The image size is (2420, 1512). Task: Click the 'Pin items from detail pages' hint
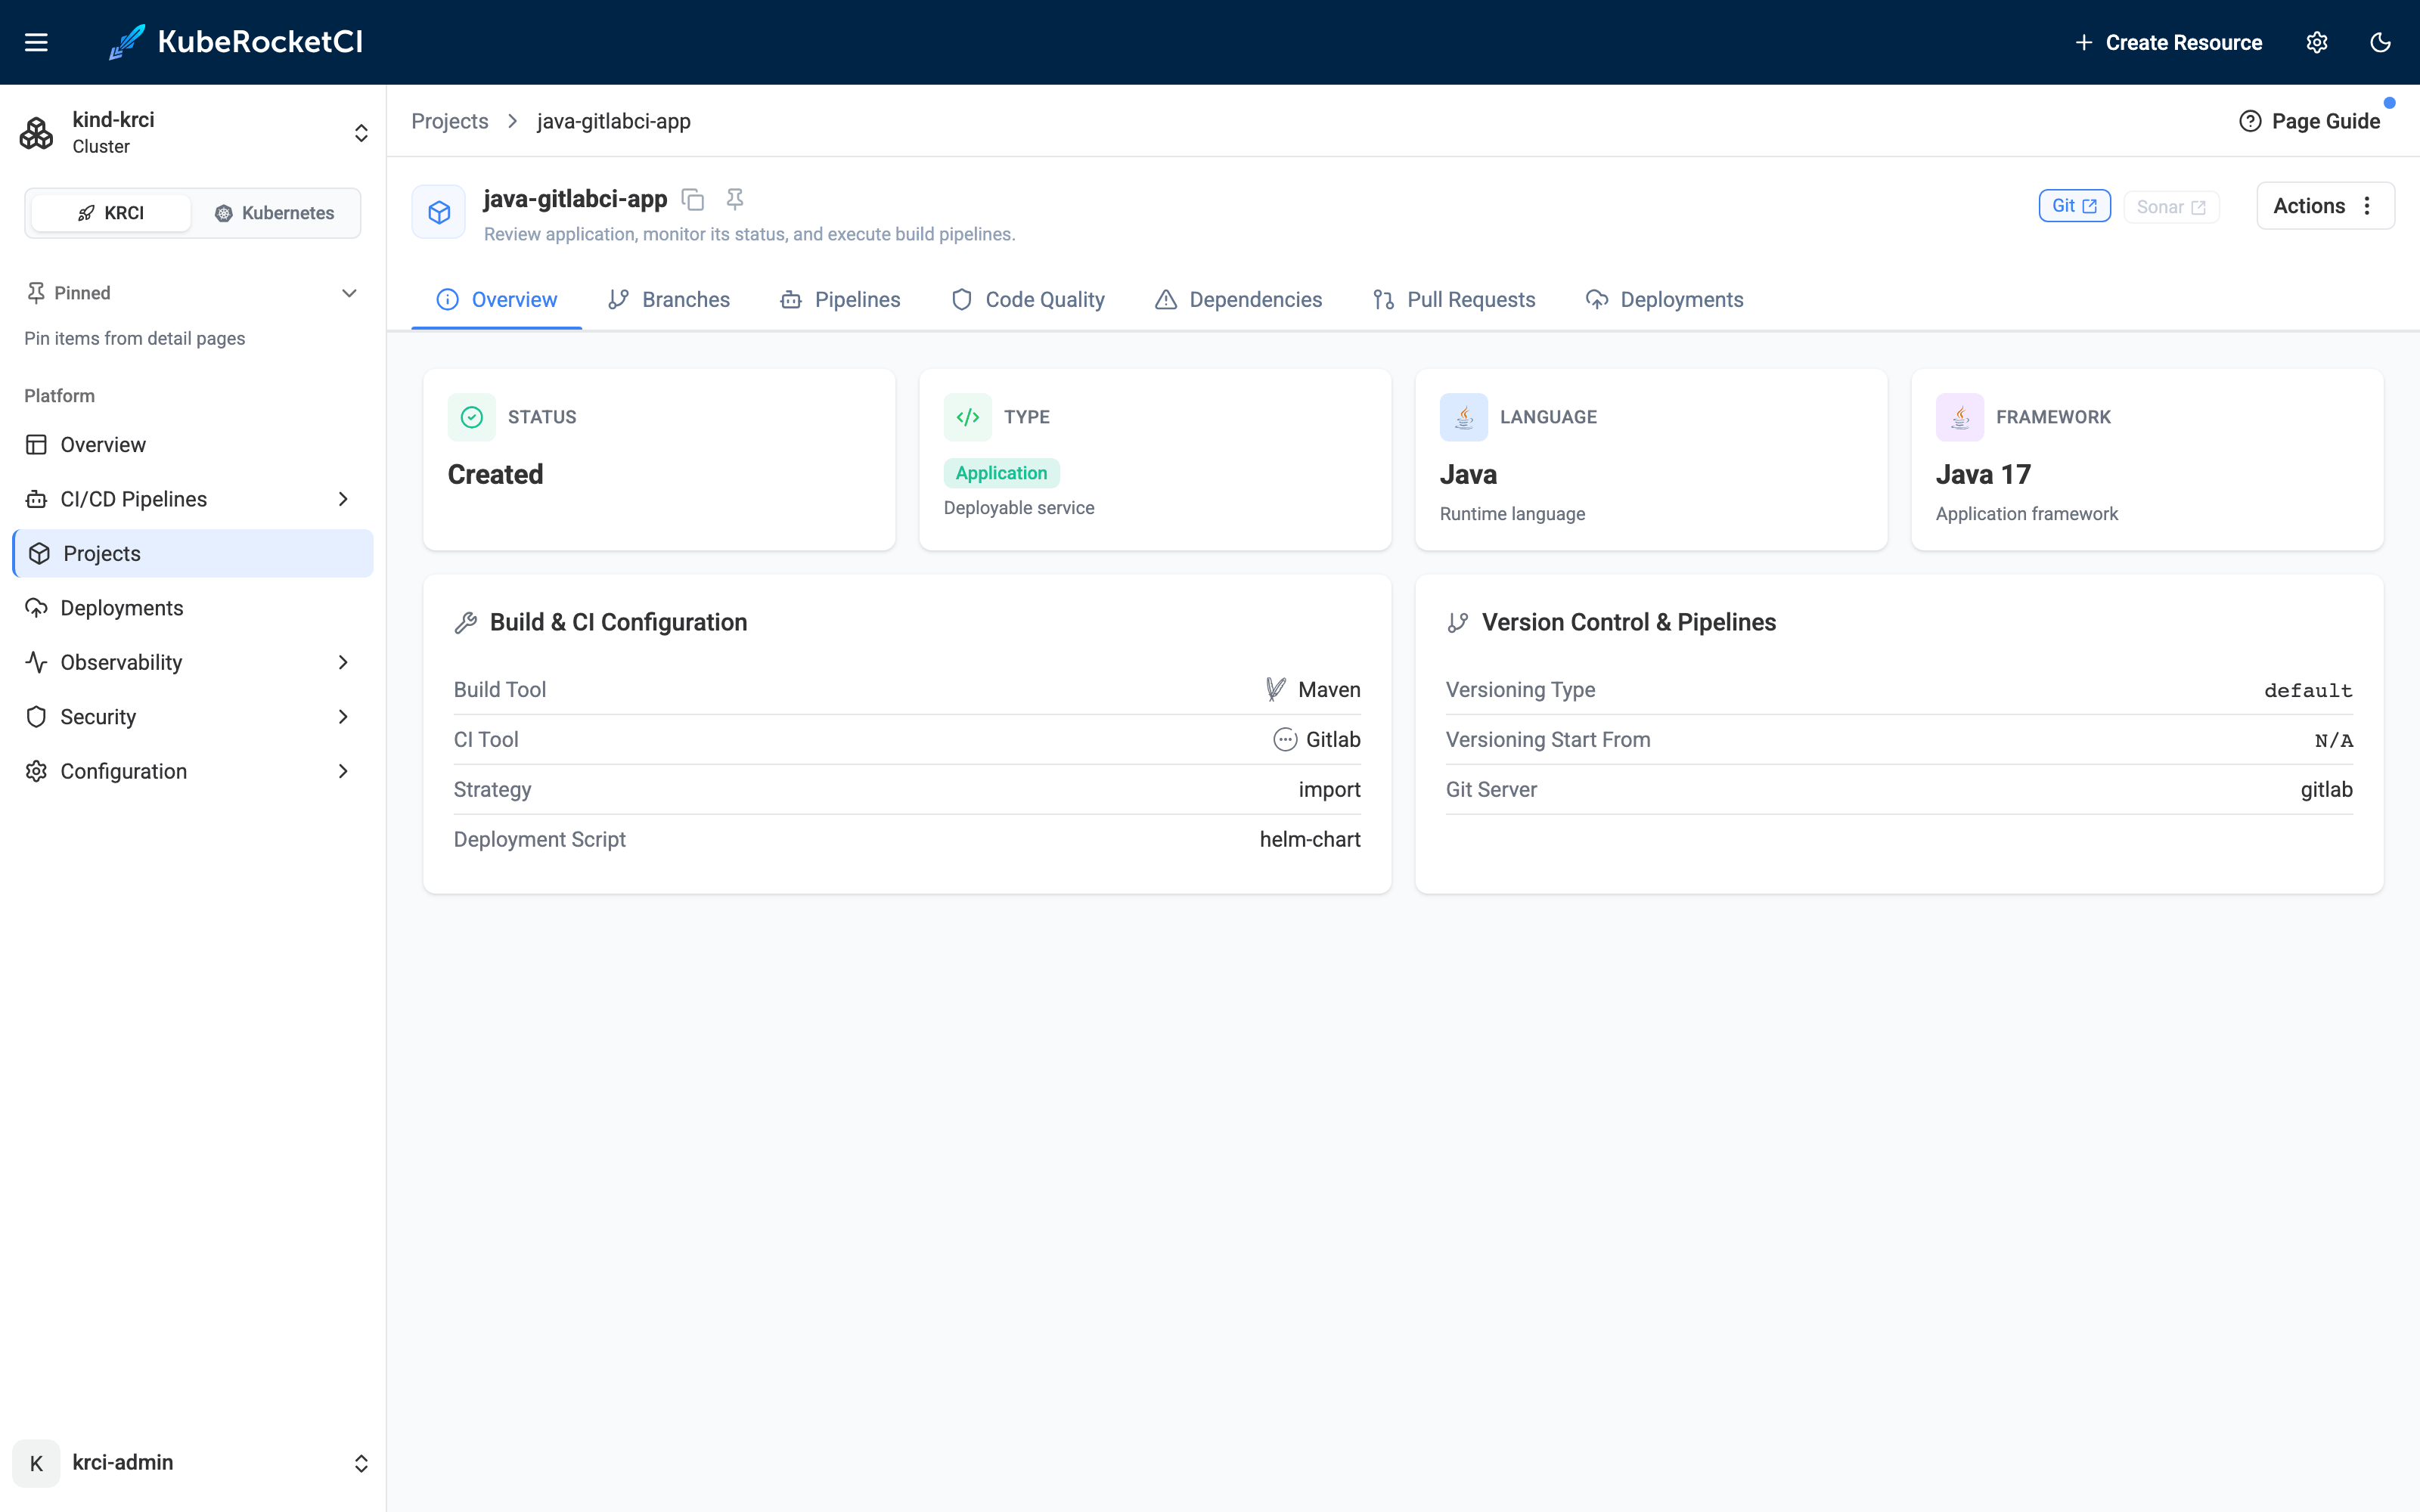[x=134, y=338]
